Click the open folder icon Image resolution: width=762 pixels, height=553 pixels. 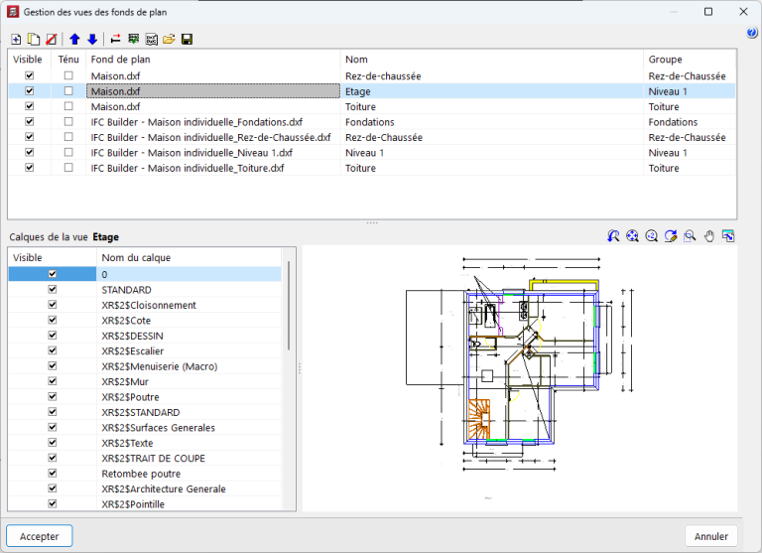169,40
